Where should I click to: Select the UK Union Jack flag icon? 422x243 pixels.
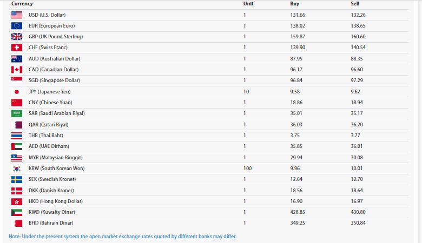pyautogui.click(x=17, y=37)
